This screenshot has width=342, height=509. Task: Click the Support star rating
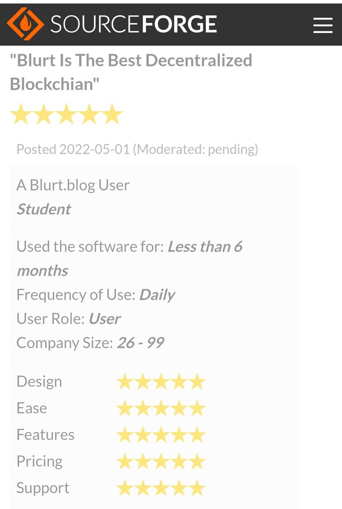click(161, 488)
